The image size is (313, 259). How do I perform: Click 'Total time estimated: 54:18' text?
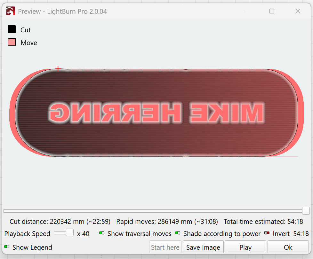263,222
